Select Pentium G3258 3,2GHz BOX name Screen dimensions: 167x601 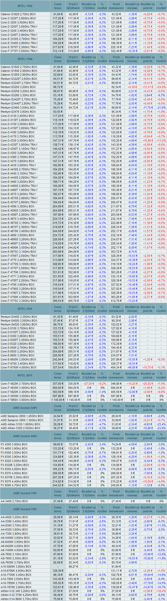tap(18, 91)
